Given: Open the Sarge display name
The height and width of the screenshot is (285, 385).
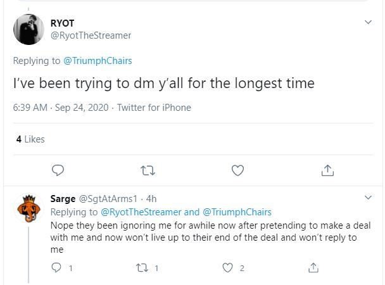Looking at the screenshot, I should tap(63, 199).
